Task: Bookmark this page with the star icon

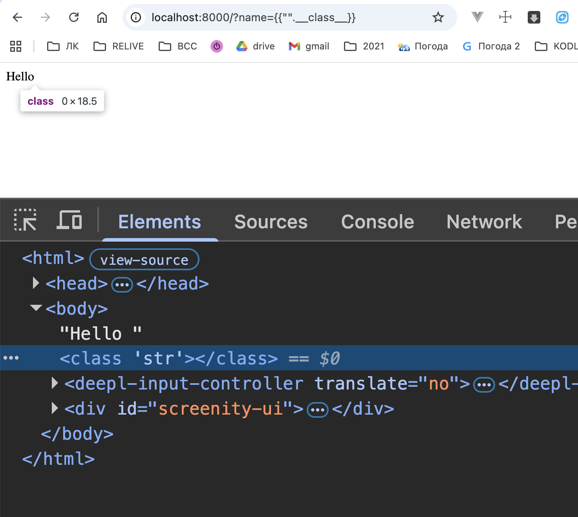Action: click(x=438, y=17)
